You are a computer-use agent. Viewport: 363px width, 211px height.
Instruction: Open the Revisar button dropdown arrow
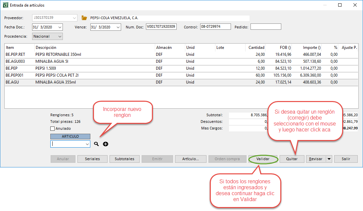[x=329, y=159]
